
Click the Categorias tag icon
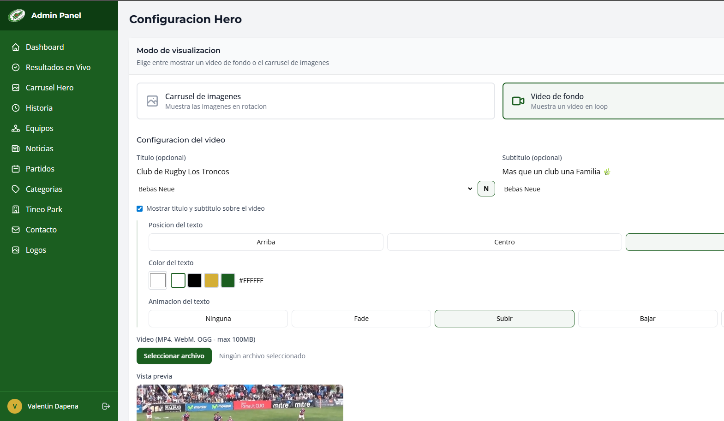16,189
